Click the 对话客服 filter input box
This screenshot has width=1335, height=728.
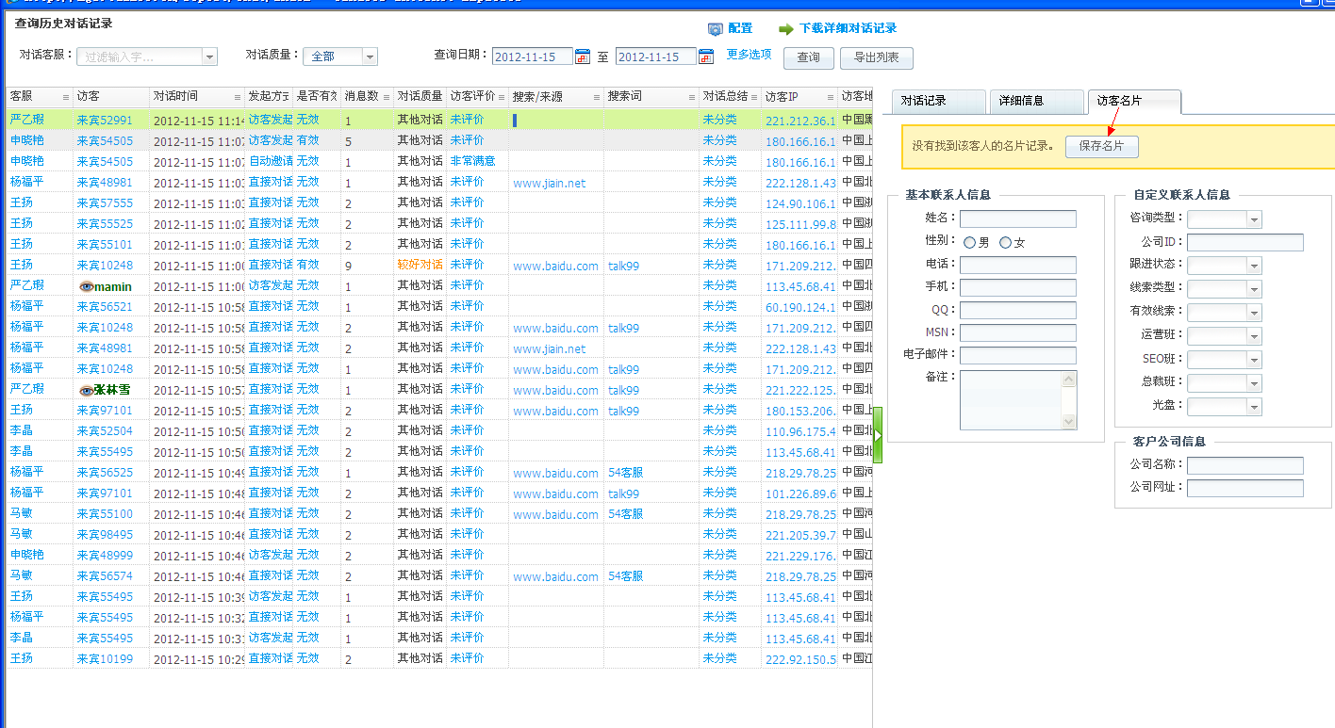(140, 57)
